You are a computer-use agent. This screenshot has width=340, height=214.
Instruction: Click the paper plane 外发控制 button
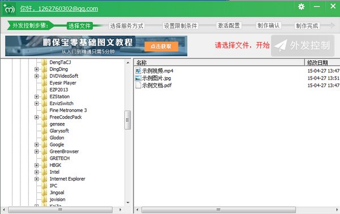[303, 45]
